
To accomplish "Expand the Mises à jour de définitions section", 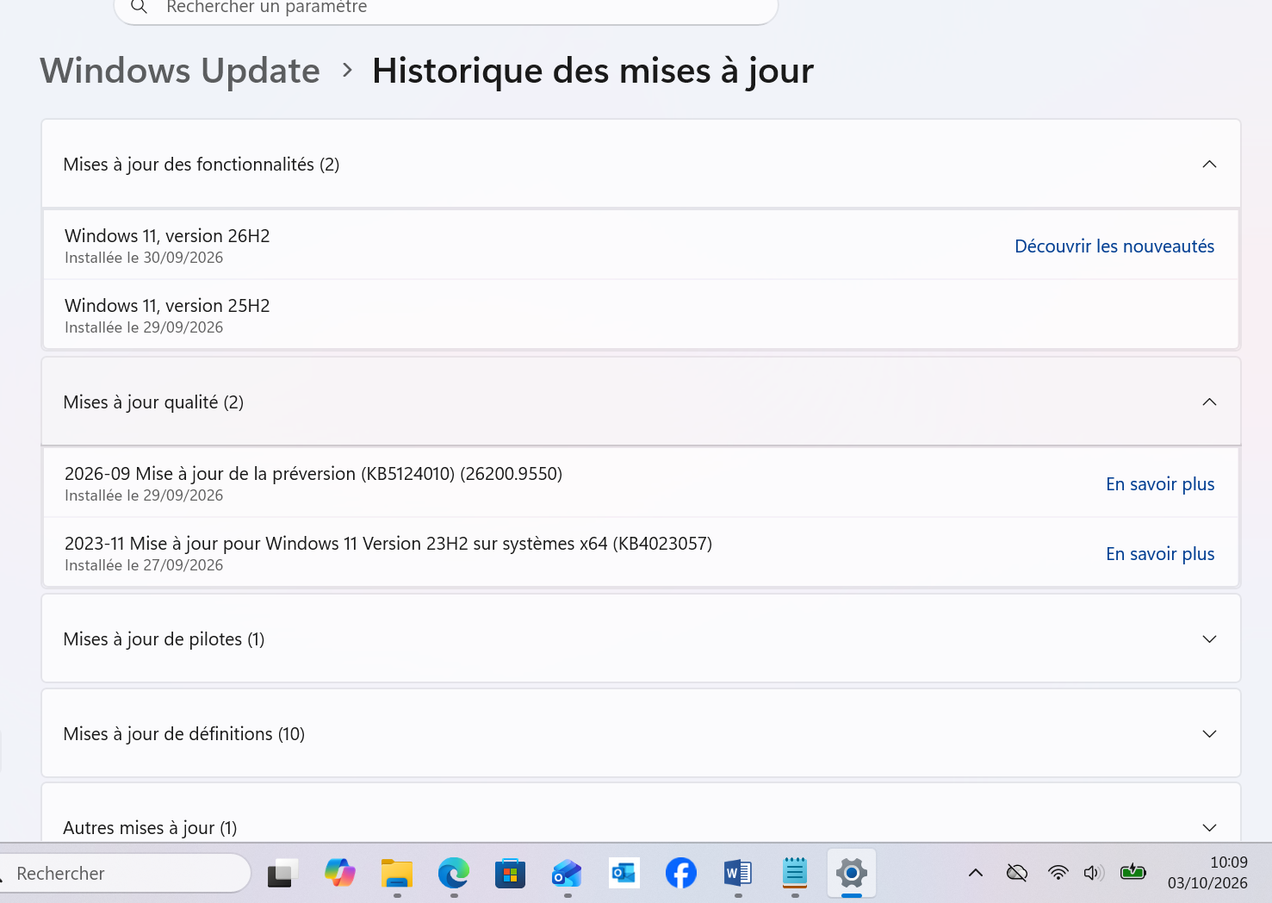I will [1209, 734].
